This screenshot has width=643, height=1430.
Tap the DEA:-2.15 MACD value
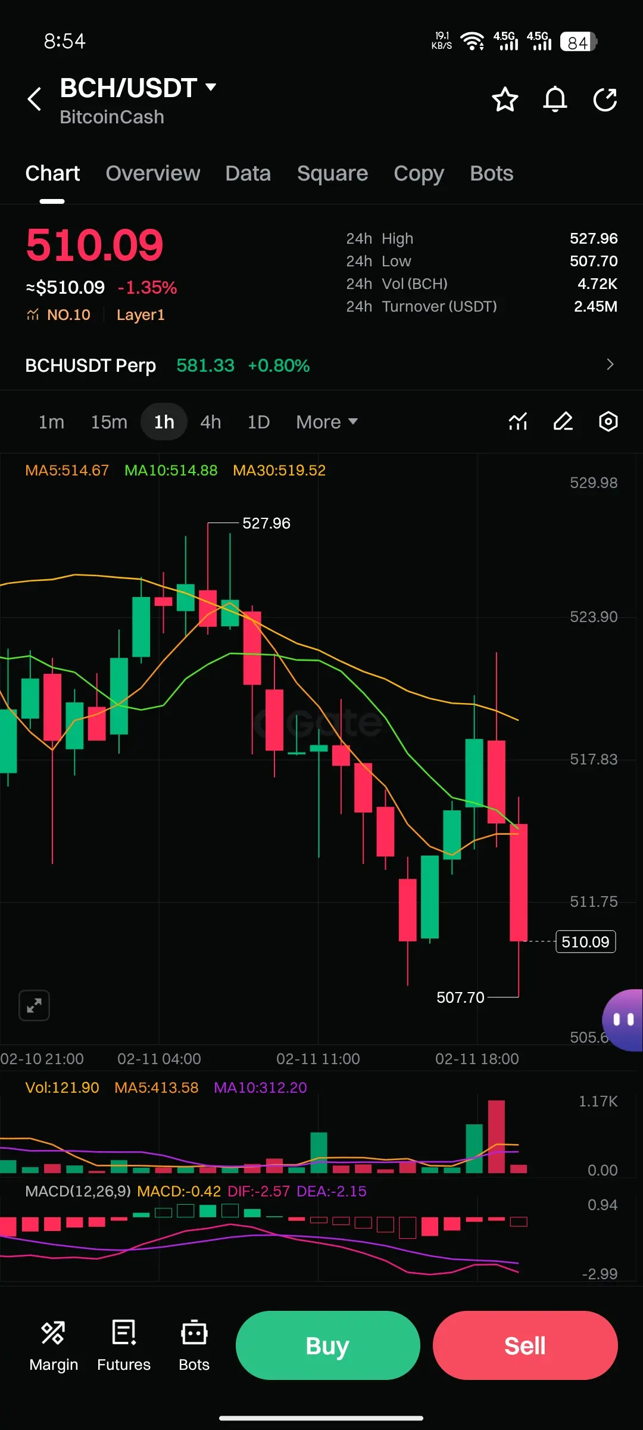tap(332, 1191)
